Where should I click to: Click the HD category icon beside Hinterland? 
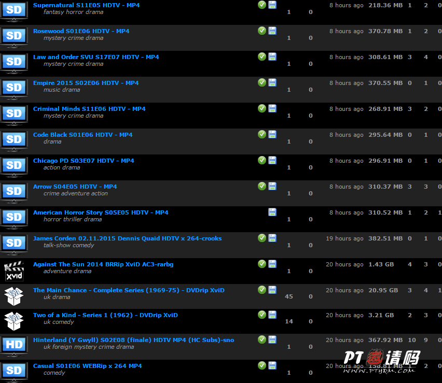[14, 346]
